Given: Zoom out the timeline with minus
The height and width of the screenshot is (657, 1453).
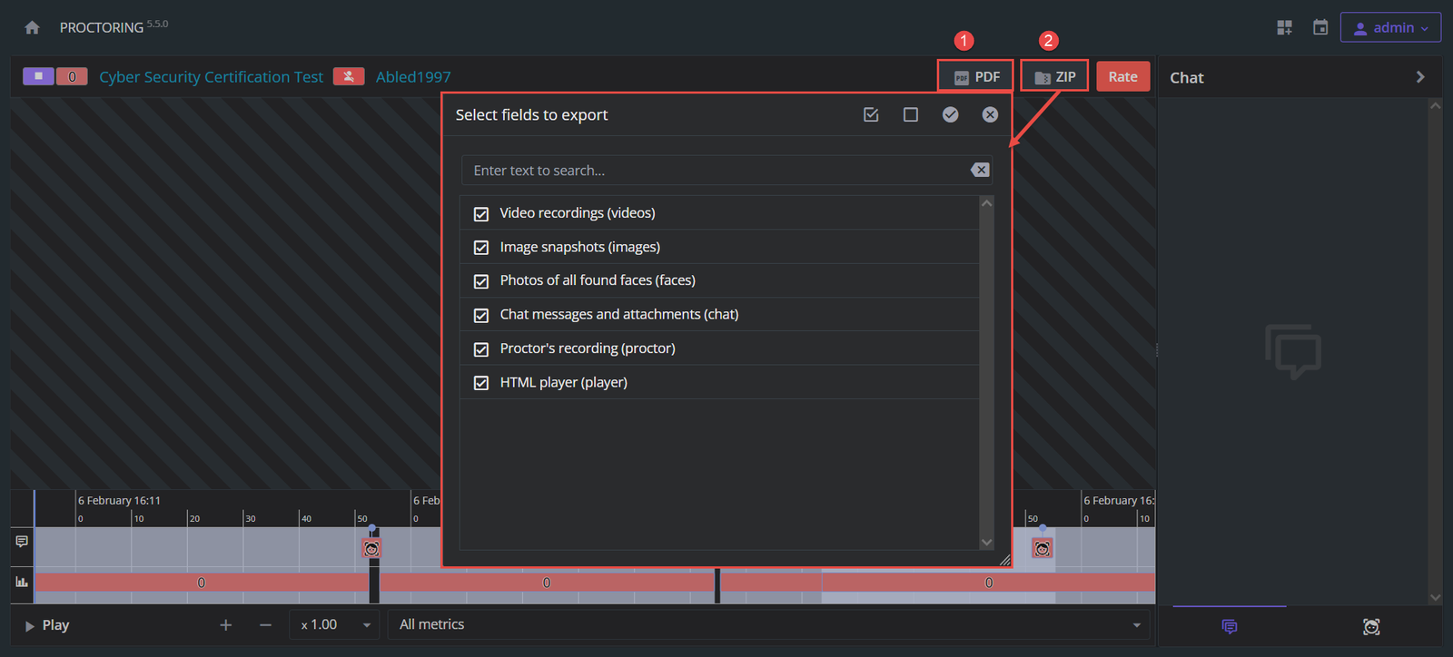Looking at the screenshot, I should [x=265, y=625].
